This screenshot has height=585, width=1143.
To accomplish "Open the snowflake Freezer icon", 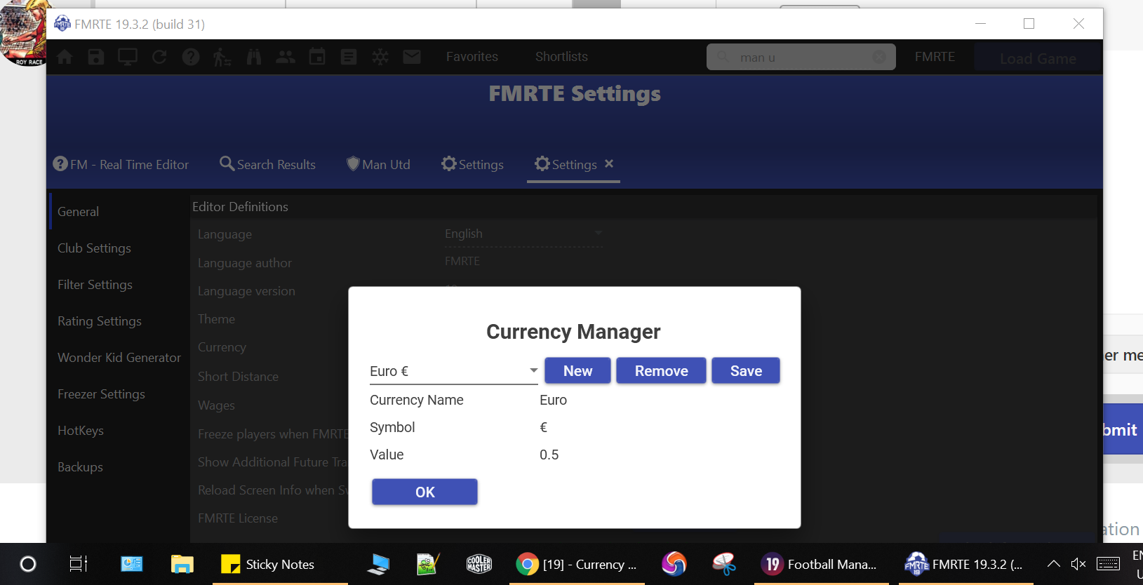I will 380,57.
